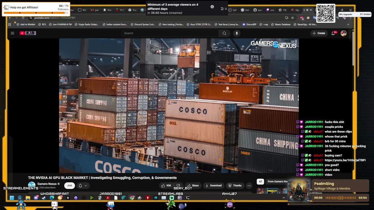Bookmark this page with the star icon
374x210 pixels.
pyautogui.click(x=292, y=18)
